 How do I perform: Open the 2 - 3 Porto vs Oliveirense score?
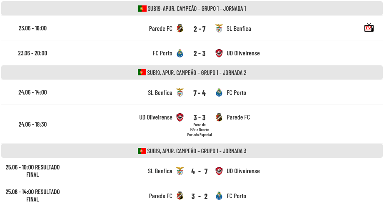pyautogui.click(x=199, y=54)
